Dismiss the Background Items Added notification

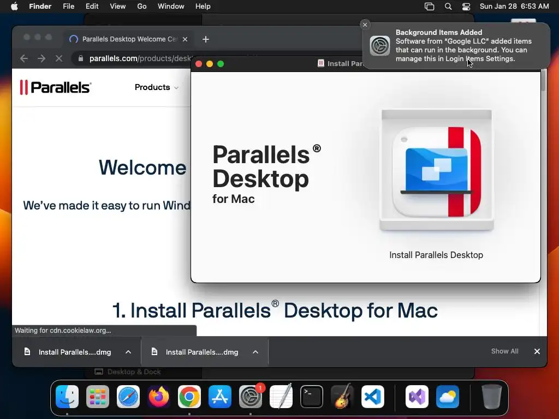pyautogui.click(x=365, y=25)
